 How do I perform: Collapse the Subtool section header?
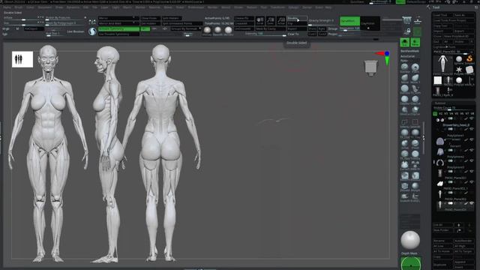pyautogui.click(x=440, y=103)
